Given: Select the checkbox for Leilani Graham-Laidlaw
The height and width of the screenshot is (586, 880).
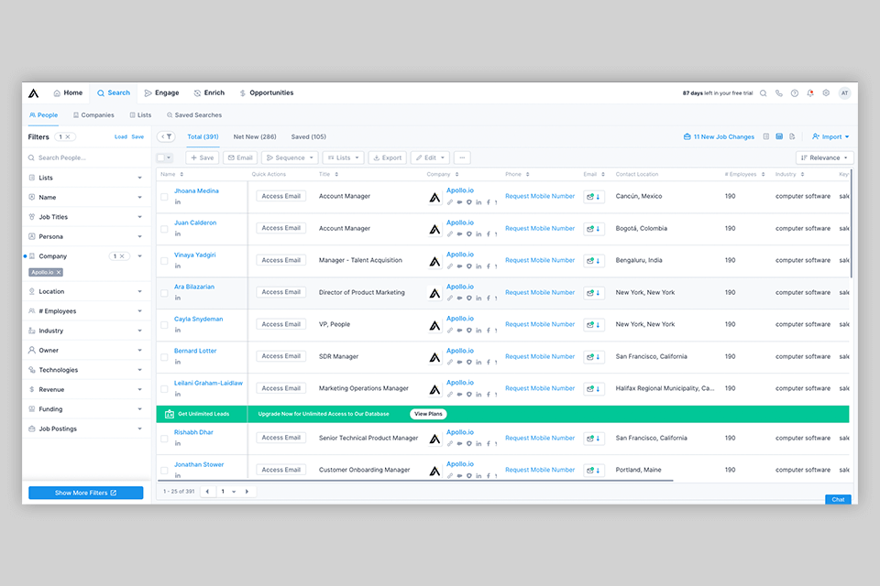Looking at the screenshot, I should tap(164, 388).
